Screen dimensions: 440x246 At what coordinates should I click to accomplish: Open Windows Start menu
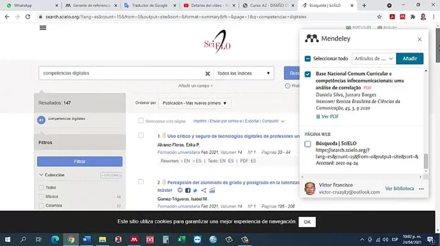(8, 240)
